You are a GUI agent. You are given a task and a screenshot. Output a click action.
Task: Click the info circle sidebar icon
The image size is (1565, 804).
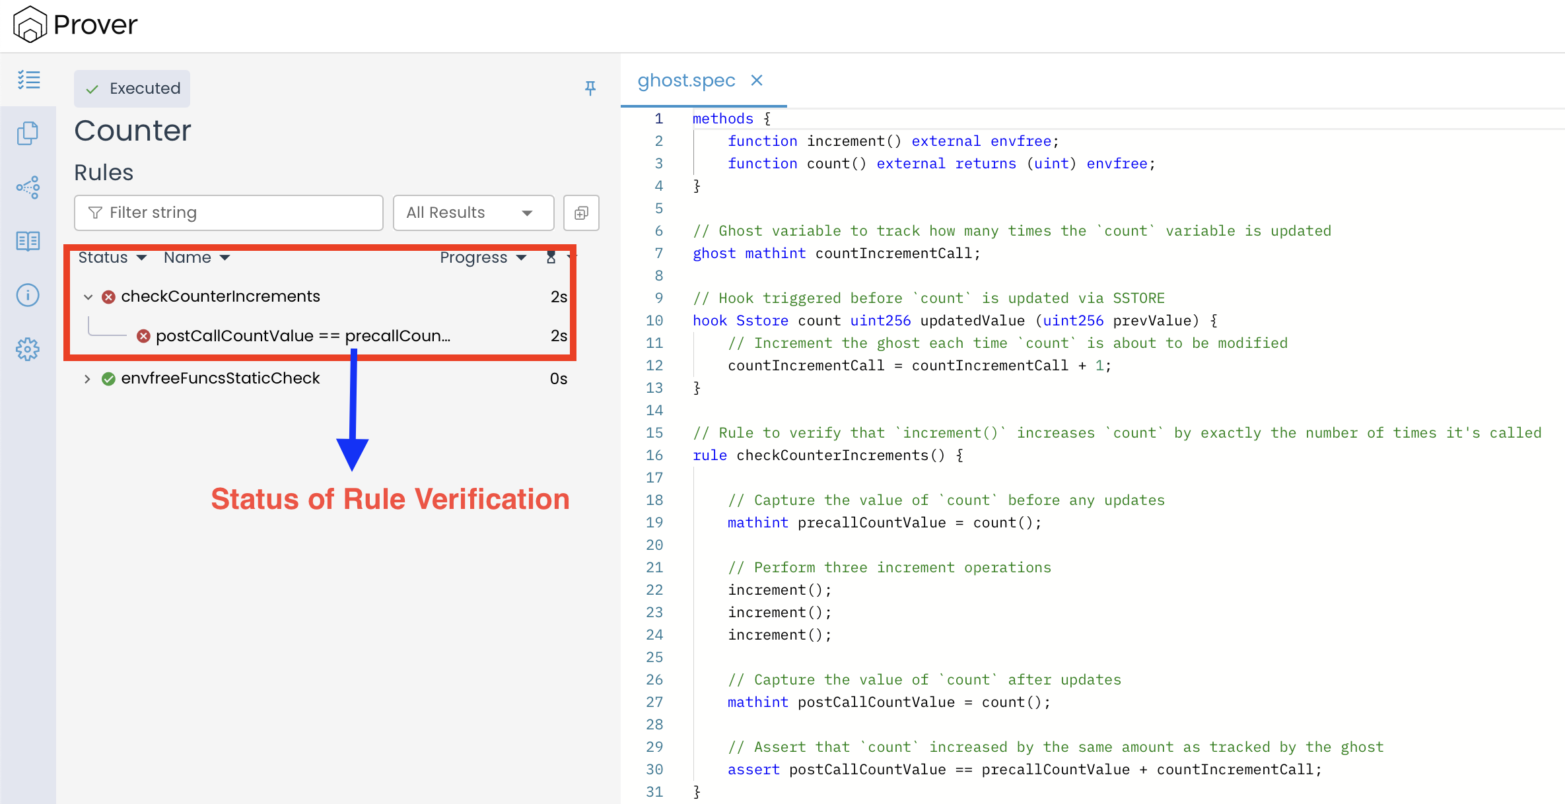pyautogui.click(x=28, y=295)
